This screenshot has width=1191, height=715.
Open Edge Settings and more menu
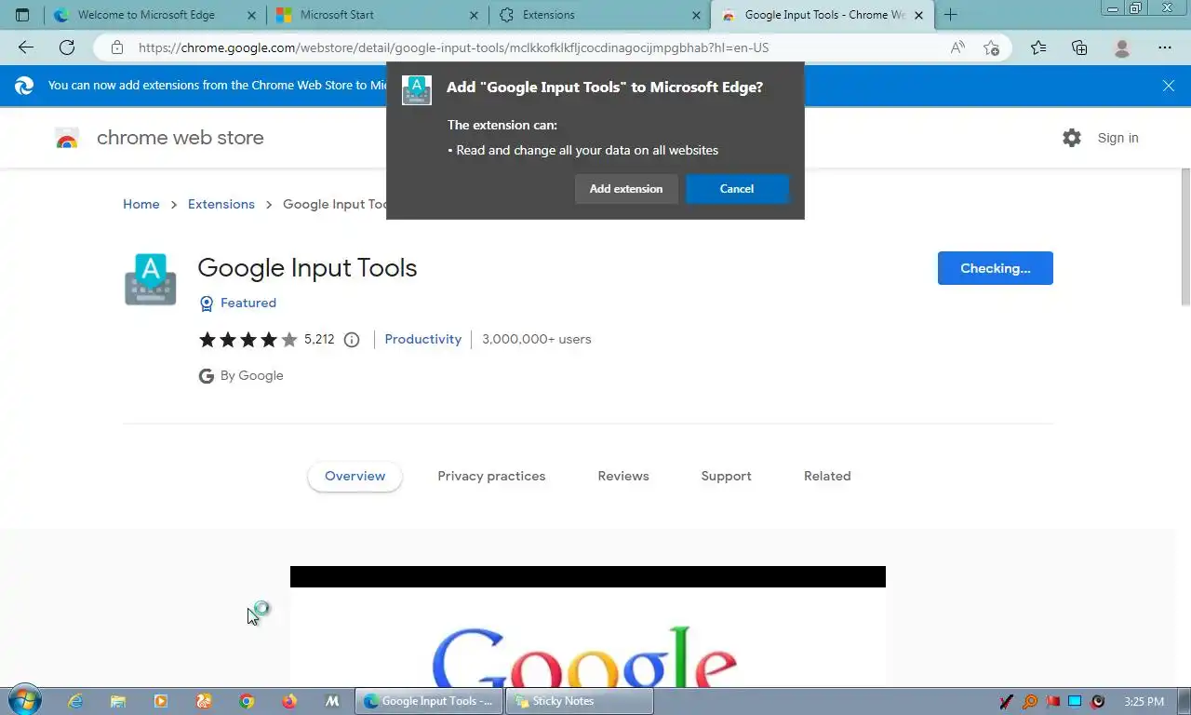(1165, 47)
